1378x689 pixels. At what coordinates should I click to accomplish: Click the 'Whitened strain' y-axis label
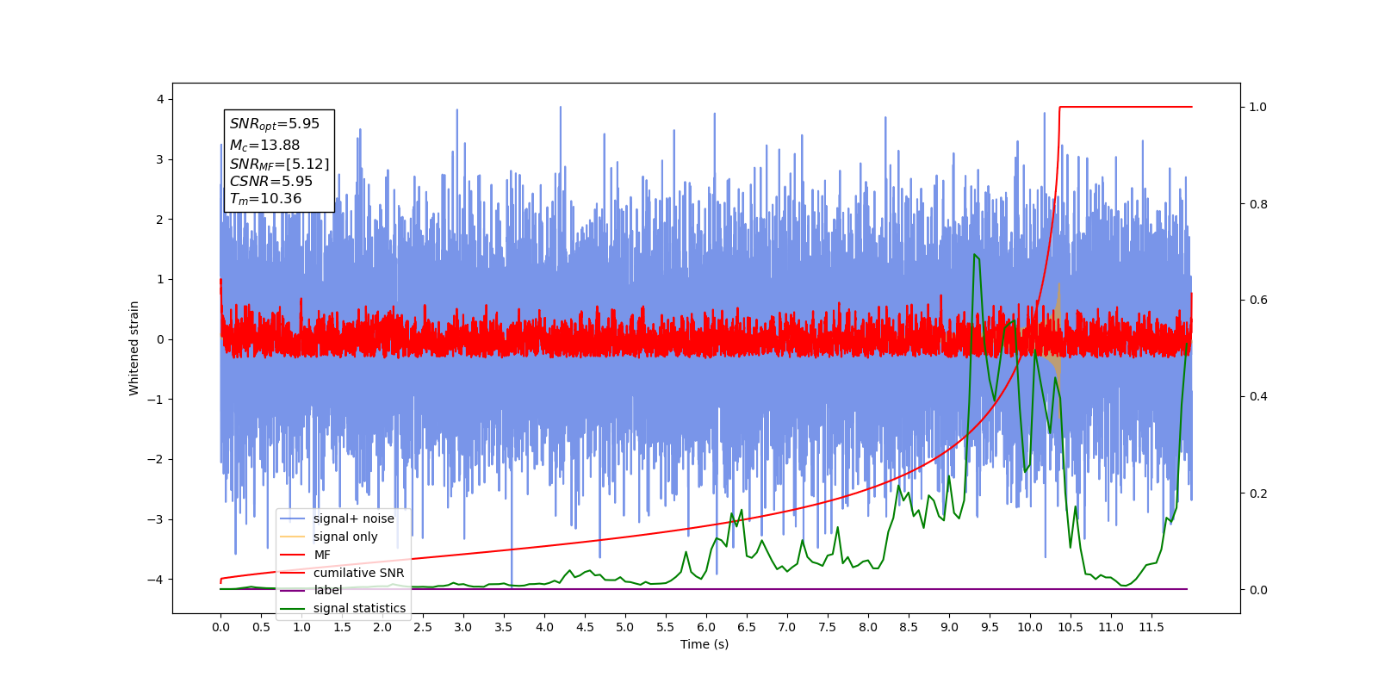133,348
